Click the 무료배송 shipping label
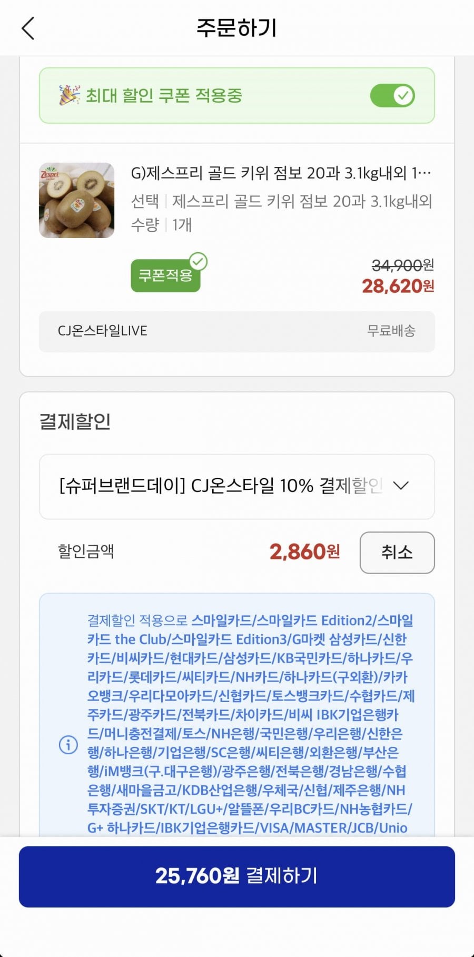The image size is (474, 957). click(x=391, y=331)
